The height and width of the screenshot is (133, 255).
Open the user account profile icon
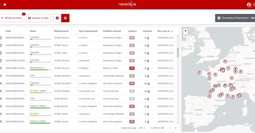[249, 4]
